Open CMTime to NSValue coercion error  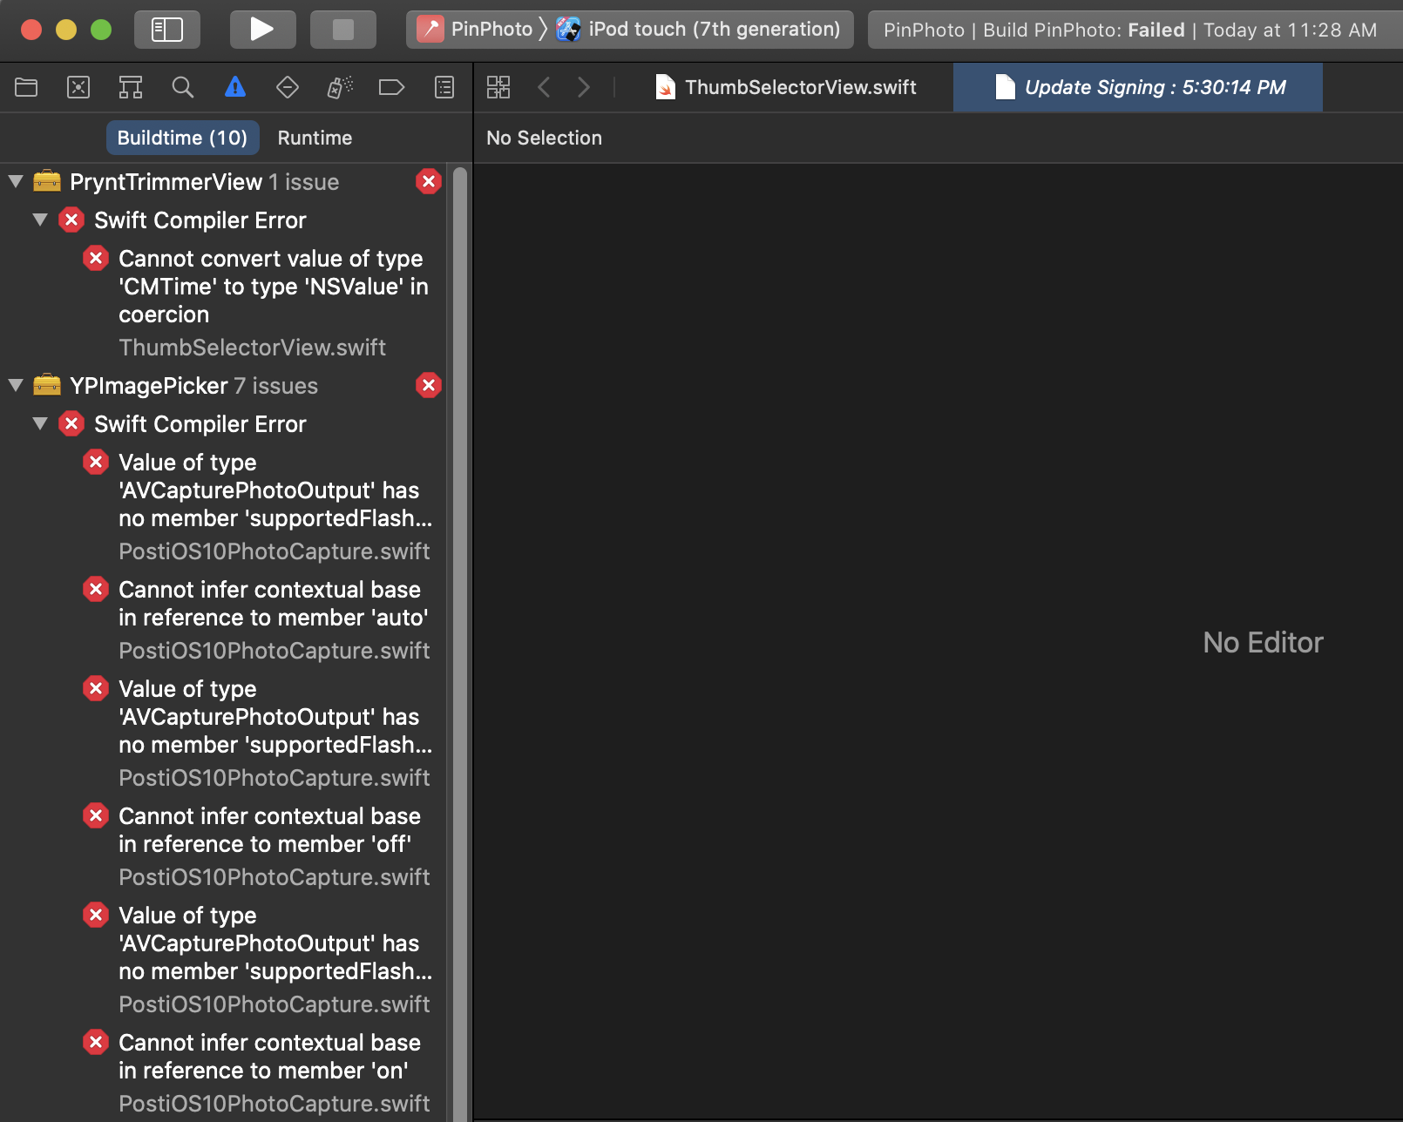[273, 287]
